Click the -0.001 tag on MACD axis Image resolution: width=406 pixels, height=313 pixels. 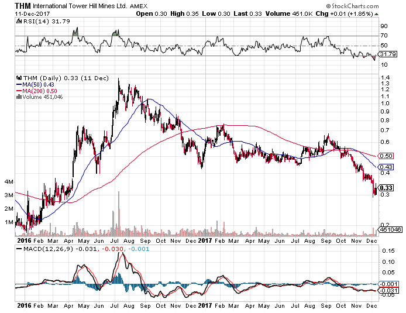pyautogui.click(x=388, y=284)
